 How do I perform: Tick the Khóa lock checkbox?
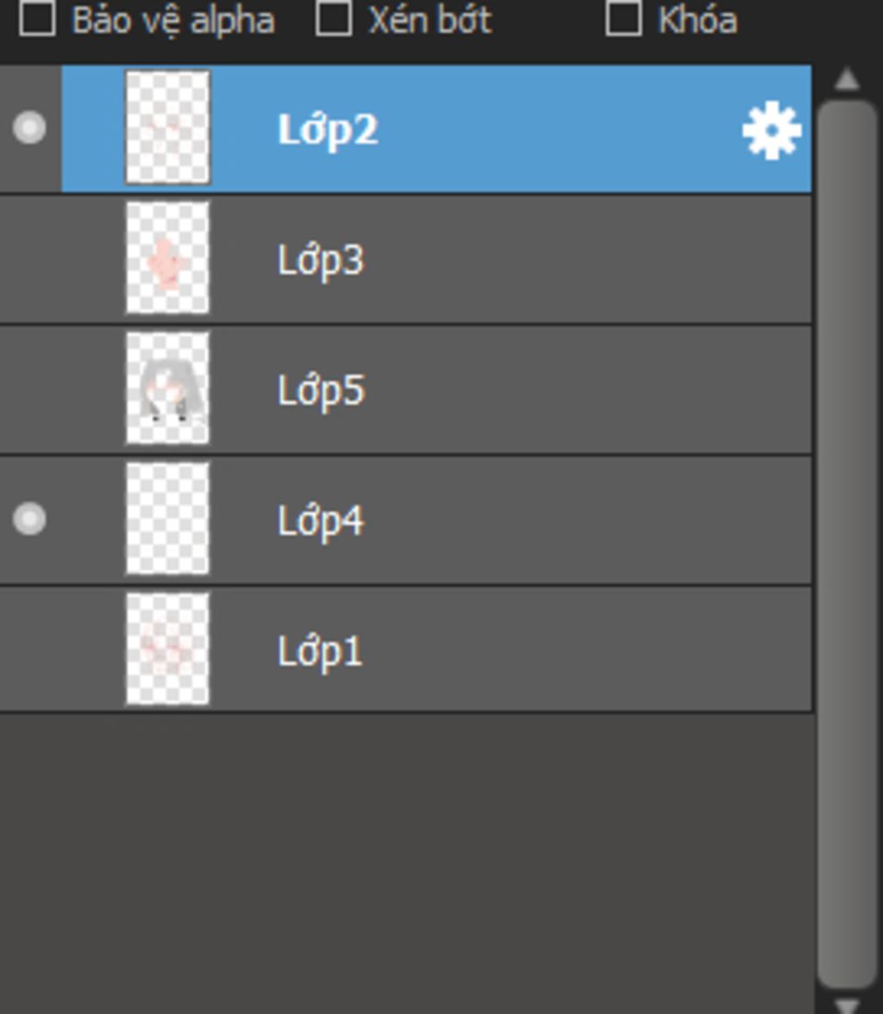coord(623,19)
